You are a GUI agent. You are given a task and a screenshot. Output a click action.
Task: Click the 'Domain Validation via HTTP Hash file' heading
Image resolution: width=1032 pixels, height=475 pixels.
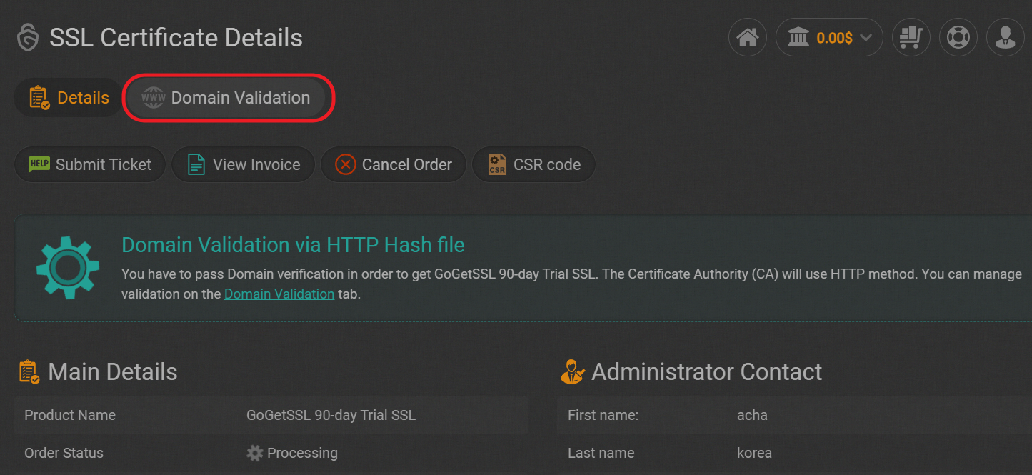tap(293, 245)
